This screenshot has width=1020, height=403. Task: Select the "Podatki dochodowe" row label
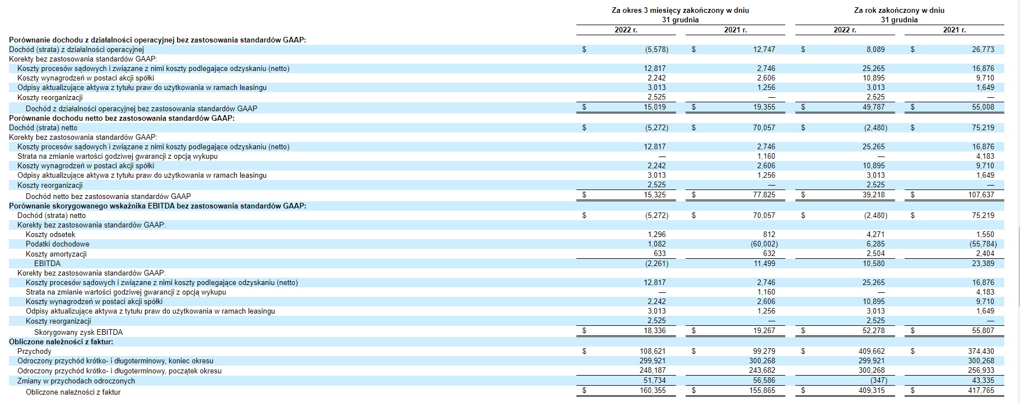tap(57, 244)
